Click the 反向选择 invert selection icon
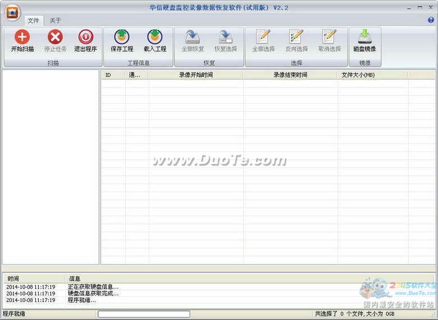The image size is (438, 320). click(x=296, y=36)
